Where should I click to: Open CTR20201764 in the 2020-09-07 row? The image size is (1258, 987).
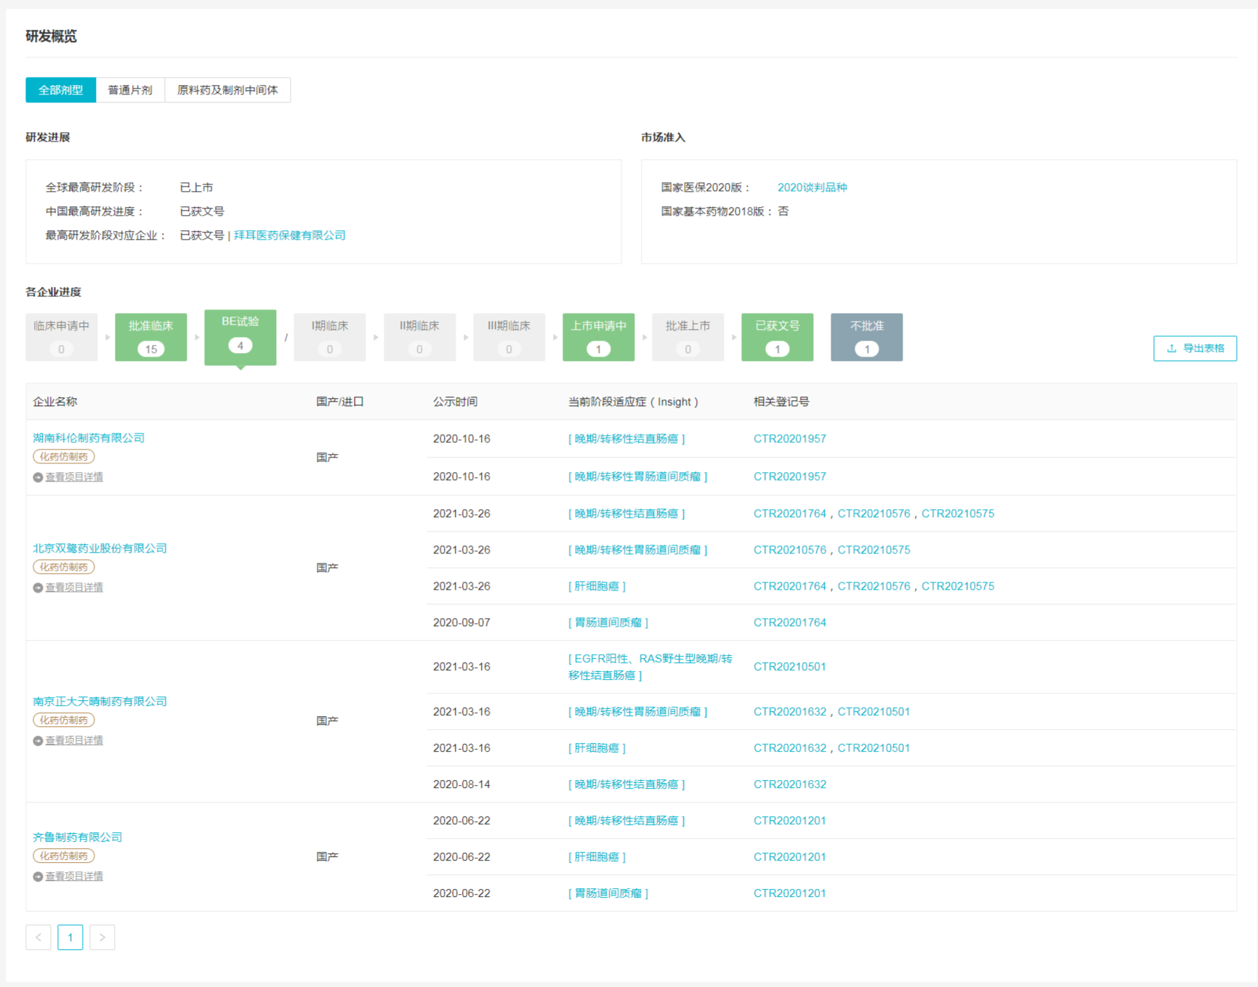coord(790,622)
